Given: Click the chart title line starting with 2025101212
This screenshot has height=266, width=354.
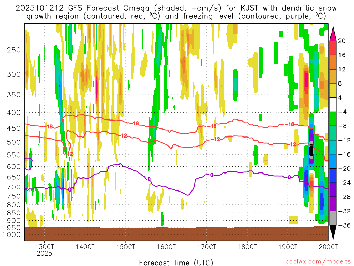Looking at the screenshot, I should coord(176,8).
